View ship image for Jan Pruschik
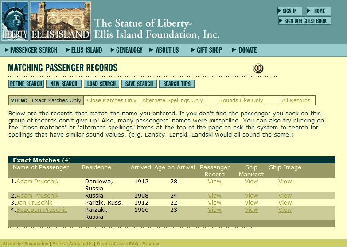This screenshot has height=247, width=347. click(285, 203)
